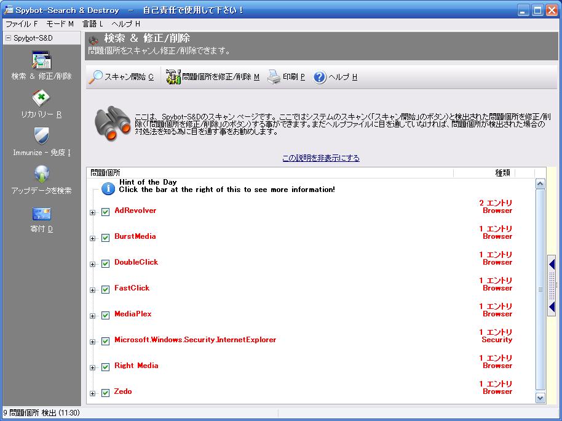Uncheck the MediaPlex checkbox
This screenshot has height=421, width=562.
tap(105, 315)
